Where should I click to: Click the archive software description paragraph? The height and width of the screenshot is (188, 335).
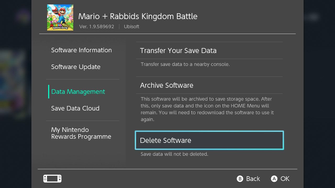pyautogui.click(x=207, y=109)
